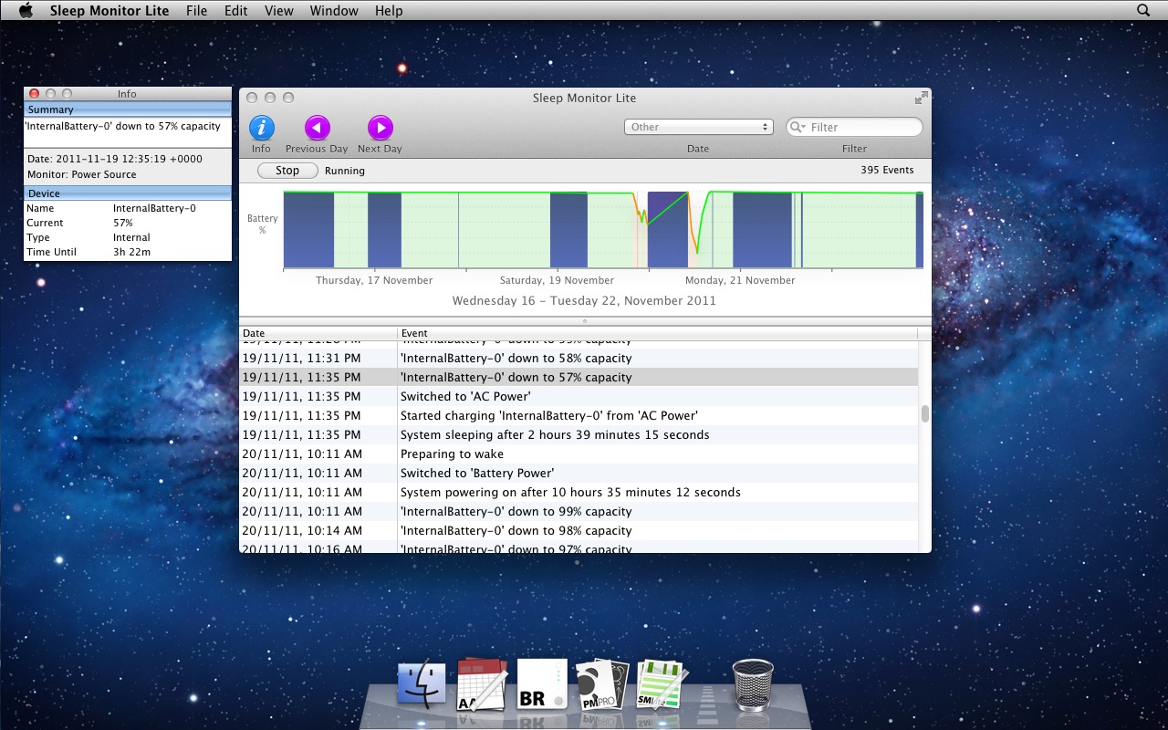Go to Previous Day with purple arrow
This screenshot has width=1168, height=730.
[317, 128]
